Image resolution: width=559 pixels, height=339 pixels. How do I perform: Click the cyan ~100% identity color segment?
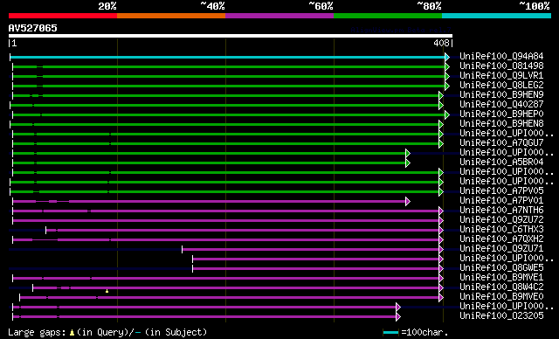(496, 16)
